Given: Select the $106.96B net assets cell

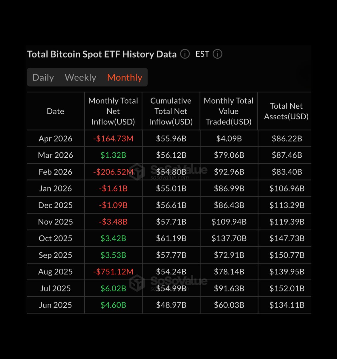Looking at the screenshot, I should (287, 188).
